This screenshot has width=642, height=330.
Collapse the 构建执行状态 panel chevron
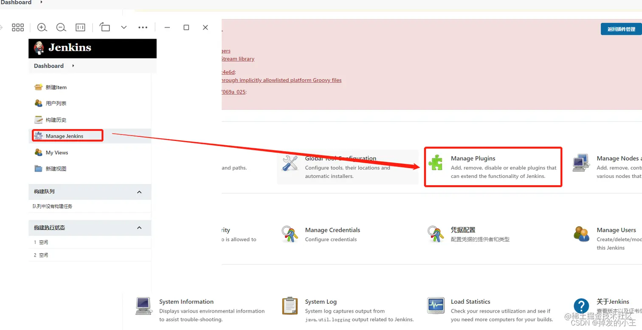(x=139, y=228)
